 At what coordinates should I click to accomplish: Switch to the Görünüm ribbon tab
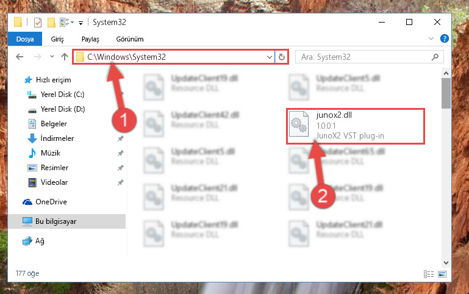click(x=130, y=39)
